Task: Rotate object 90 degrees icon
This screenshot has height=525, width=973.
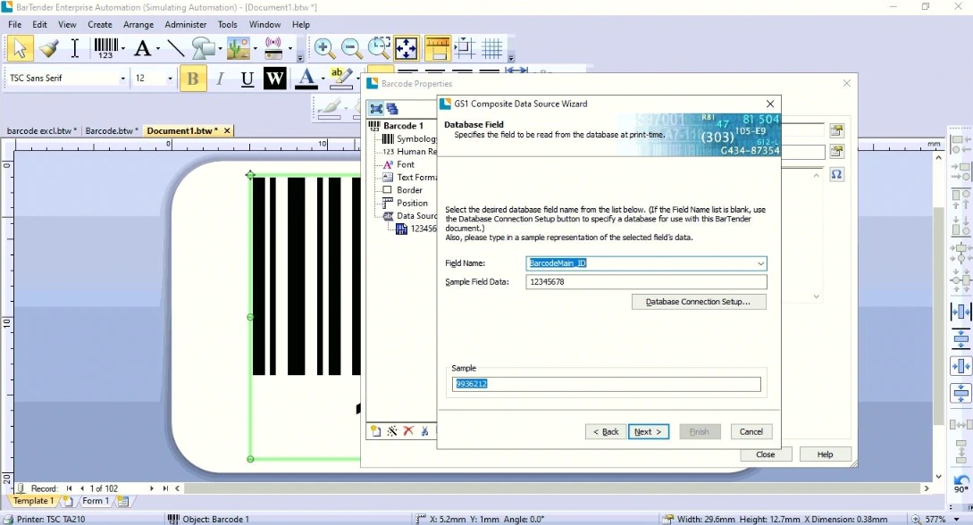Action: pos(960,483)
